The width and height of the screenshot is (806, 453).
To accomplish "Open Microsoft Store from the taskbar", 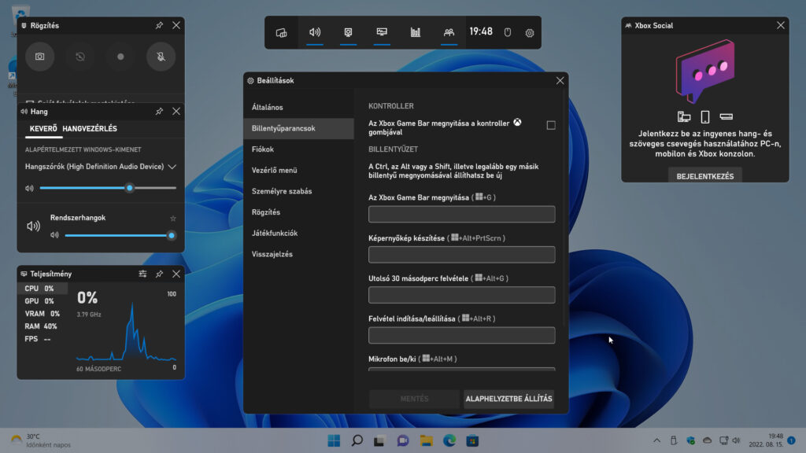I will point(472,440).
